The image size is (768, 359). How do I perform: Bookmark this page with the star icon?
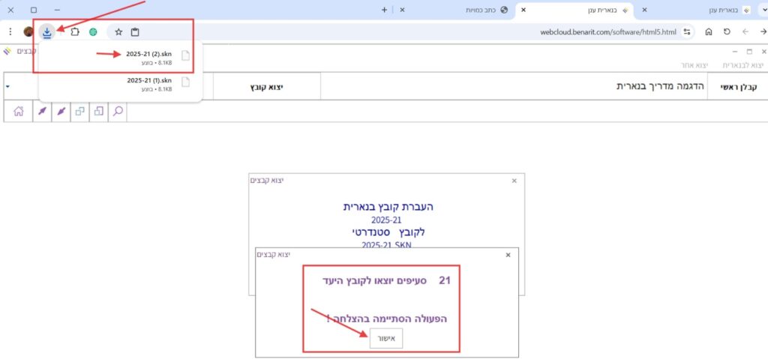click(118, 32)
